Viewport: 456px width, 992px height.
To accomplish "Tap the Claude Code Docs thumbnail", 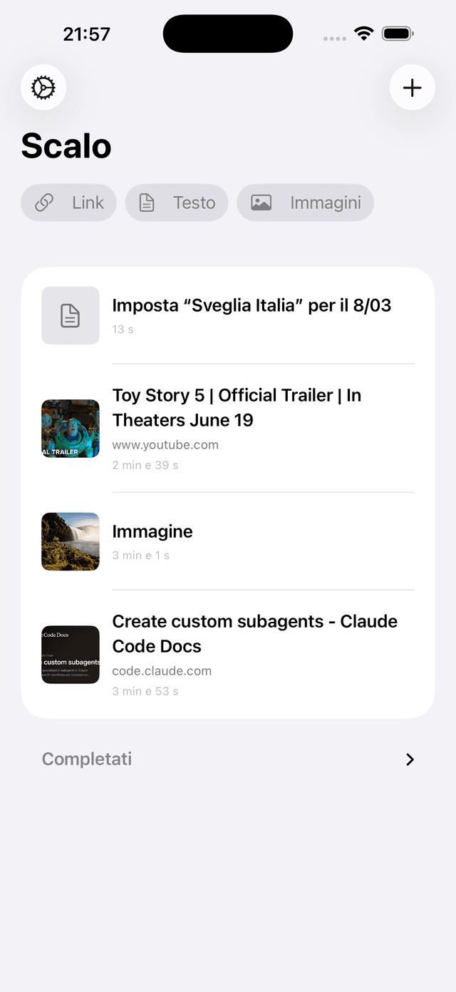I will 70,654.
